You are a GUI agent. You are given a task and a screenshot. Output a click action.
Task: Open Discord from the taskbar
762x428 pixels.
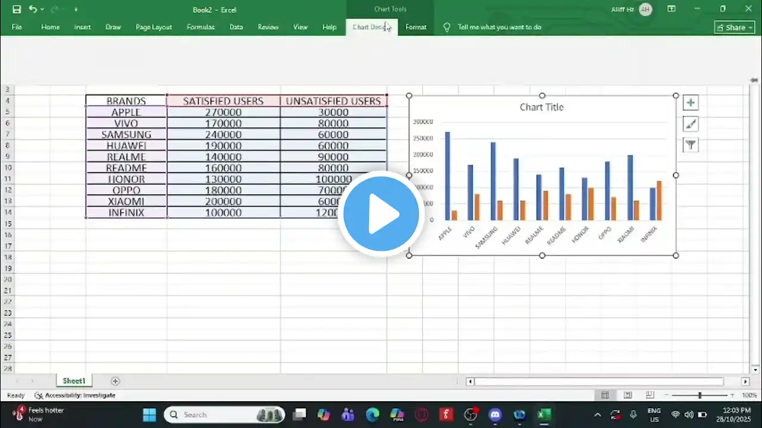tap(495, 414)
